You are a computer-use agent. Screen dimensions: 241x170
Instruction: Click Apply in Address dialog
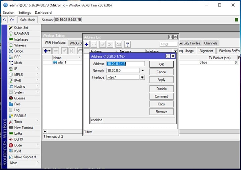tap(162, 80)
